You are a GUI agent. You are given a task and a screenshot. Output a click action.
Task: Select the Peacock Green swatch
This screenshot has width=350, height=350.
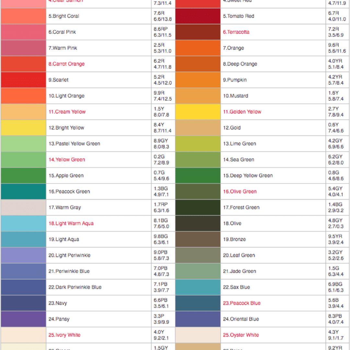pyautogui.click(x=23, y=192)
